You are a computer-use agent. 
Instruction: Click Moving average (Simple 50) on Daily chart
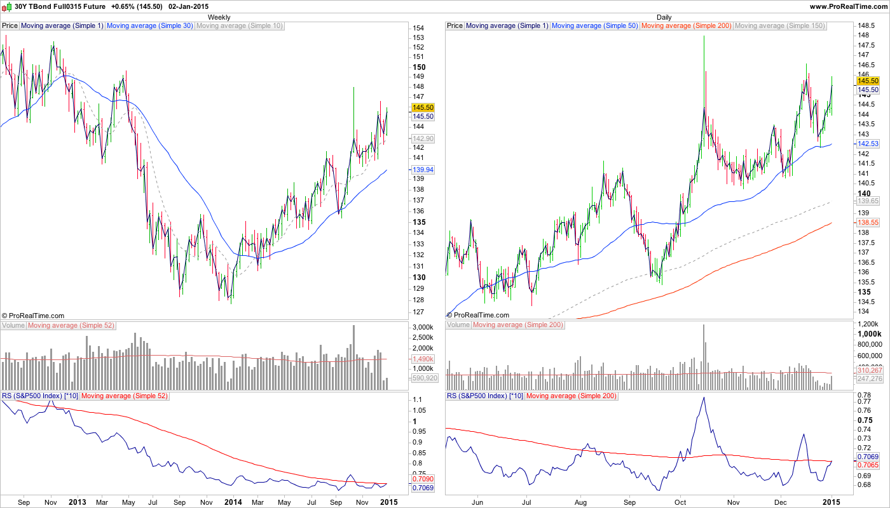[595, 26]
